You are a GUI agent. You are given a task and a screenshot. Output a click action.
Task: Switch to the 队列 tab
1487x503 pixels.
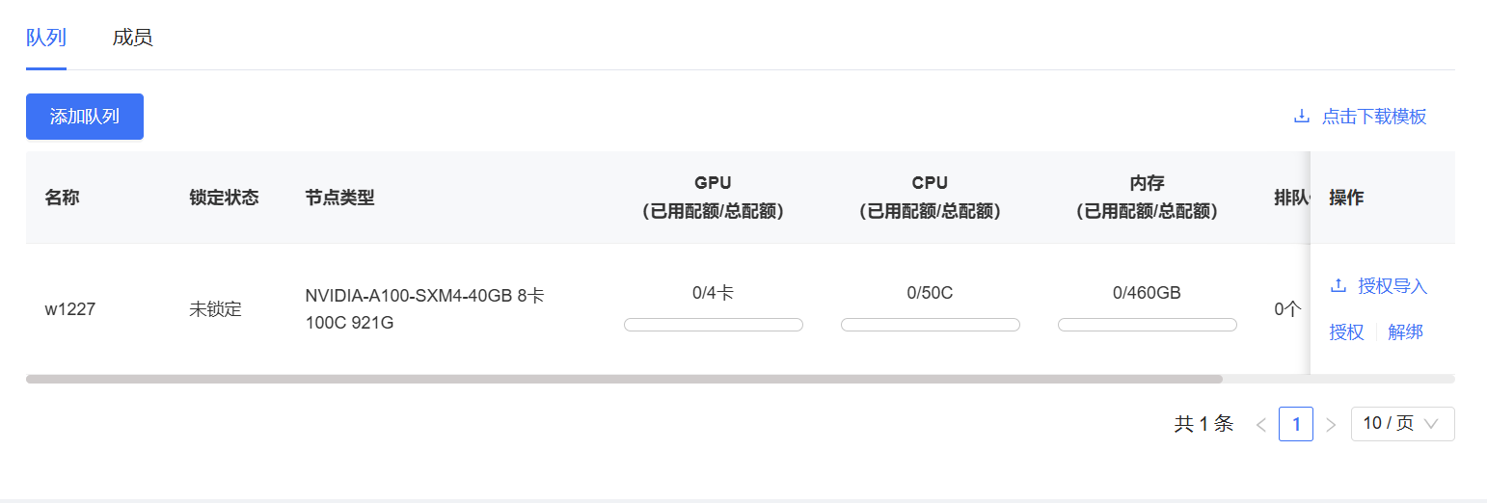click(46, 38)
